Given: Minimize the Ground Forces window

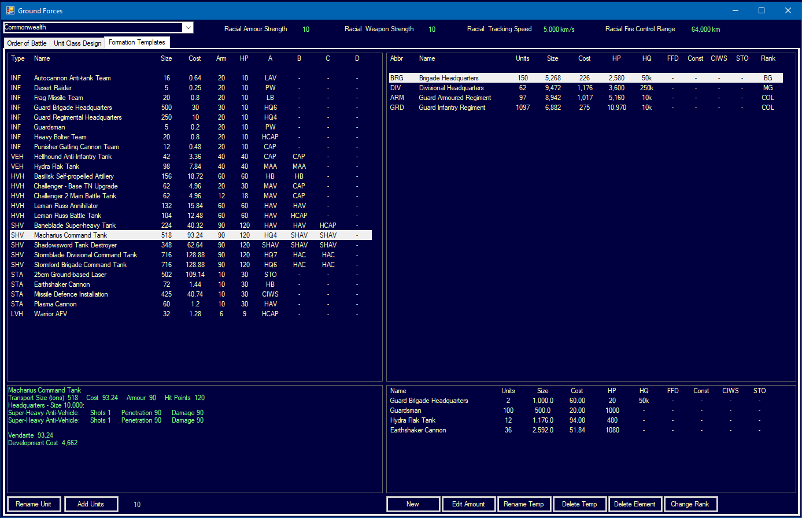Looking at the screenshot, I should (x=735, y=10).
